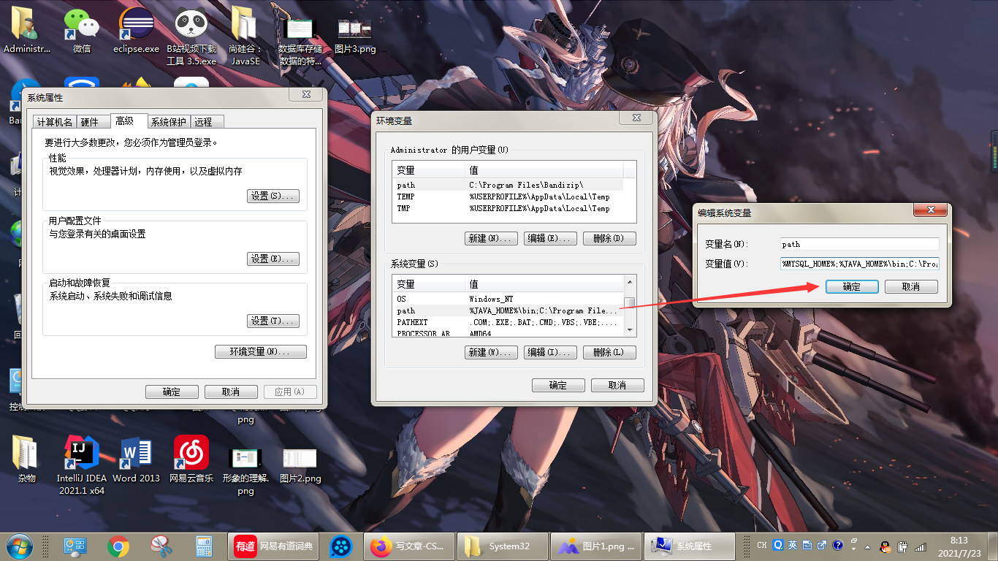Screen dimensions: 998x561
Task: Click 取消 in 编辑系统变量 dialog
Action: click(911, 287)
